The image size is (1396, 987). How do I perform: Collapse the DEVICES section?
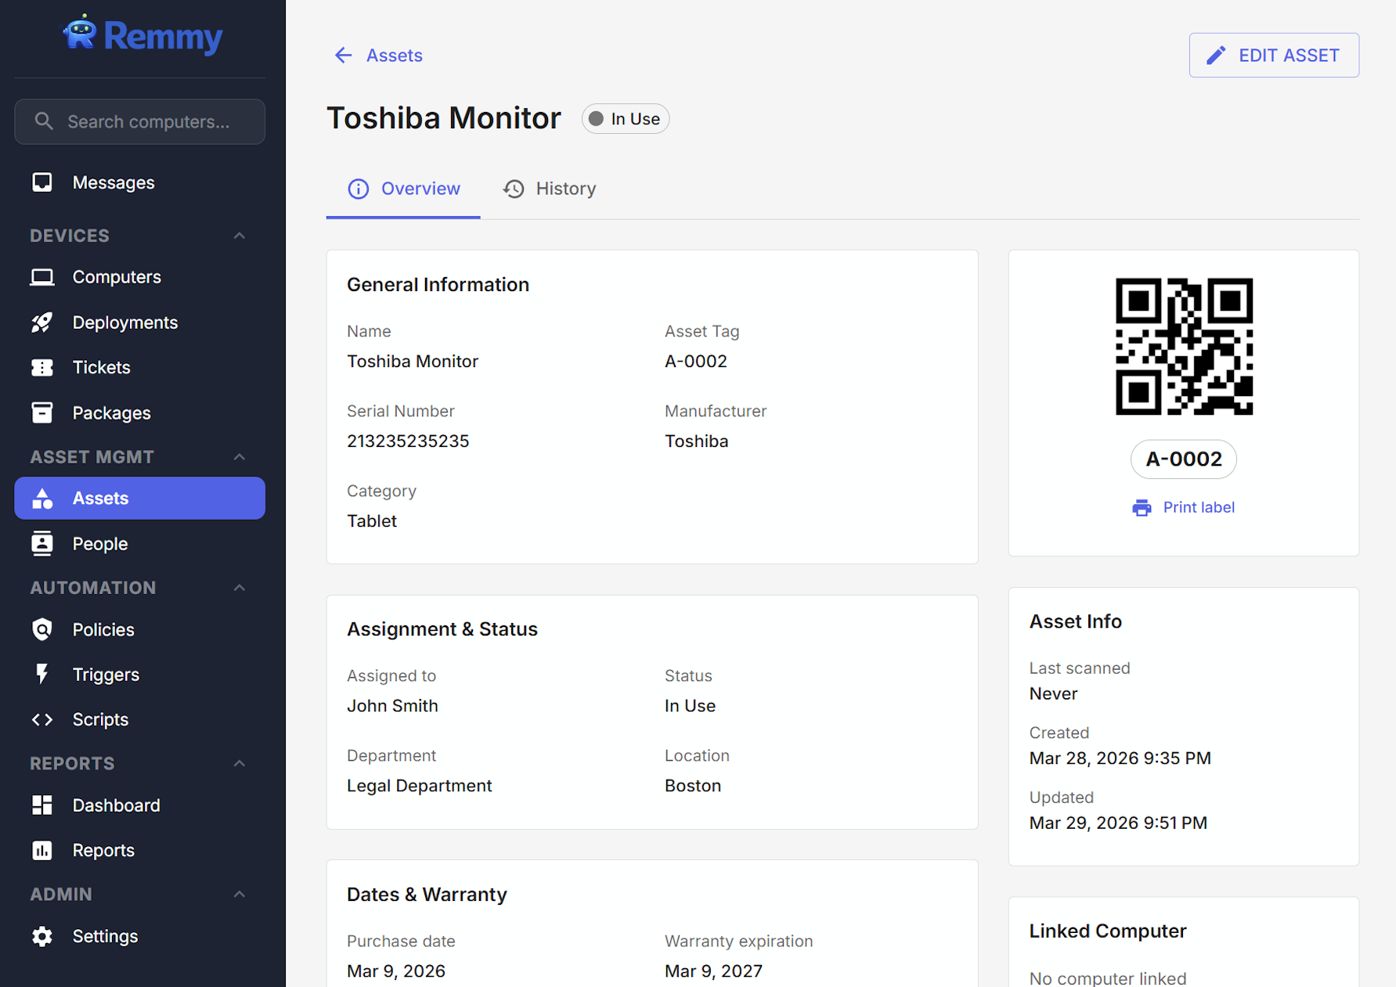(239, 235)
